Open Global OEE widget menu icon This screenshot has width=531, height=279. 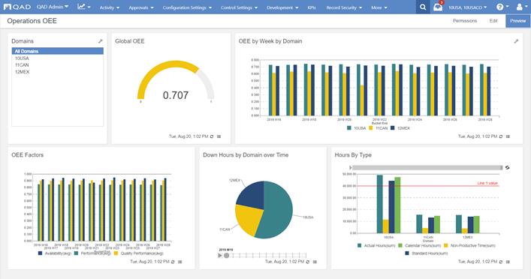coord(219,136)
